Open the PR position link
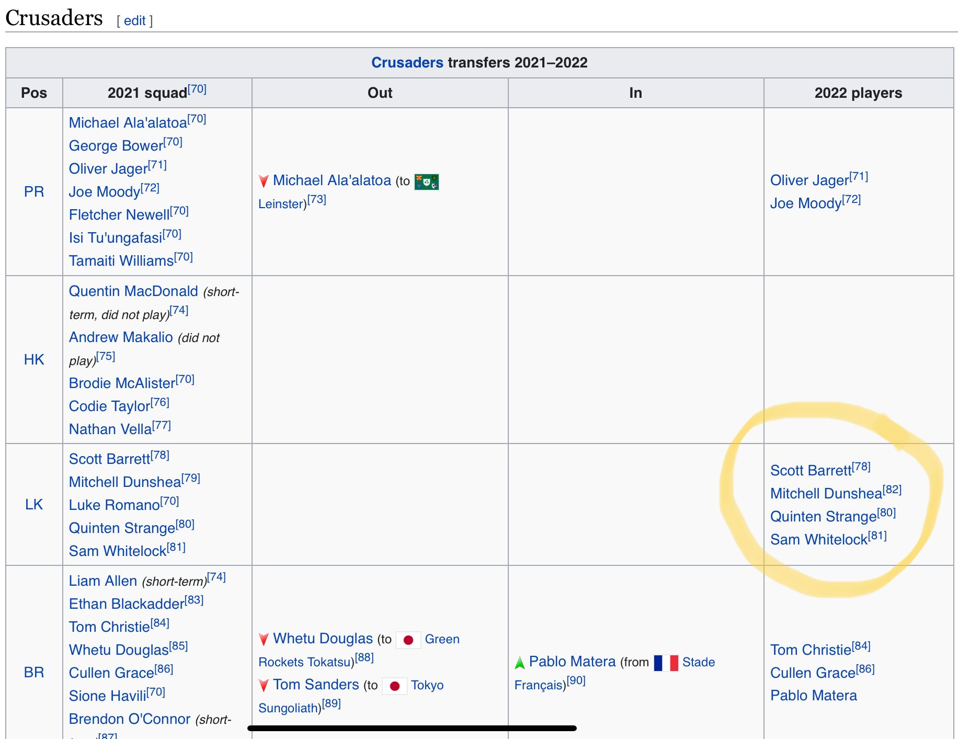 tap(34, 192)
